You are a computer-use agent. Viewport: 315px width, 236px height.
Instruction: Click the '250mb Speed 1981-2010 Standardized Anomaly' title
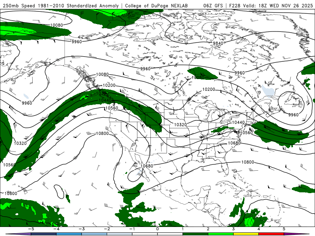pos(61,6)
